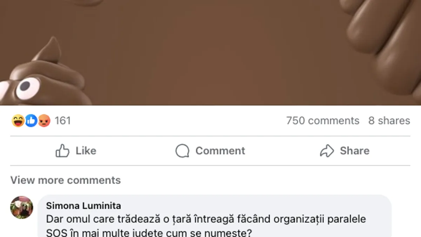
Task: Click the comment bubble background area
Action: 214,216
